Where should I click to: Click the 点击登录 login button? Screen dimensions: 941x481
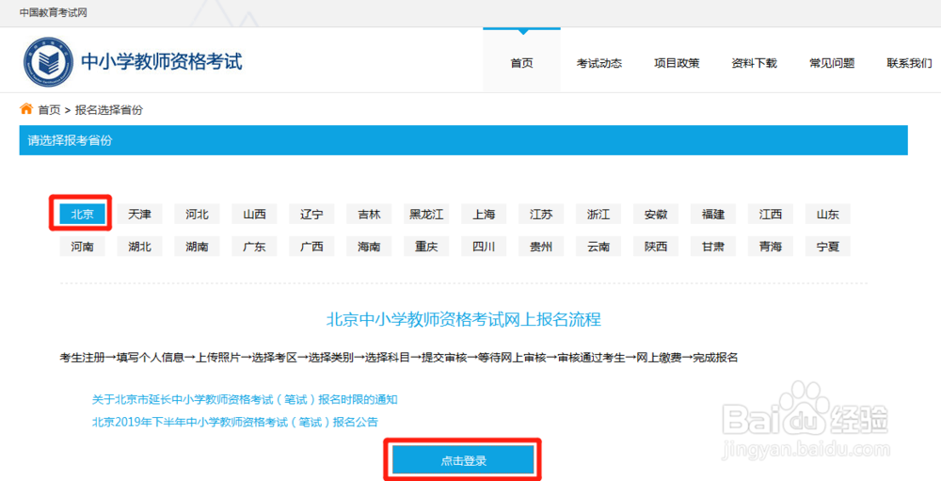pyautogui.click(x=463, y=460)
